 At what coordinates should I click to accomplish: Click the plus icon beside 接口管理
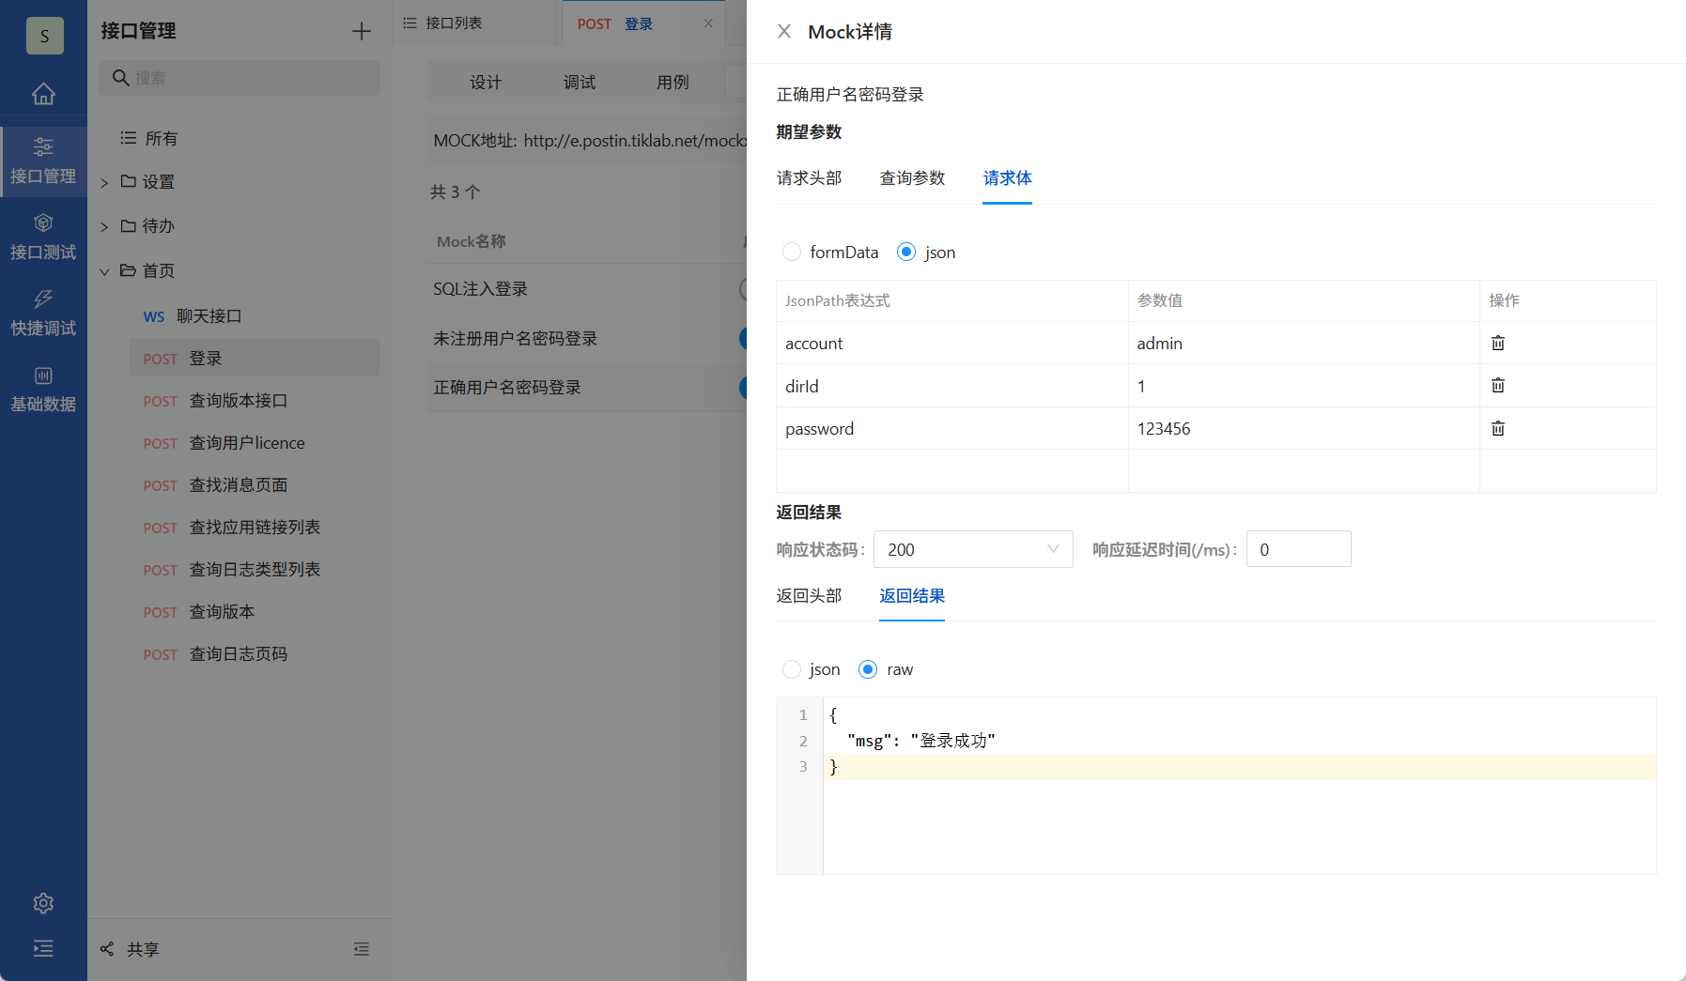(362, 31)
